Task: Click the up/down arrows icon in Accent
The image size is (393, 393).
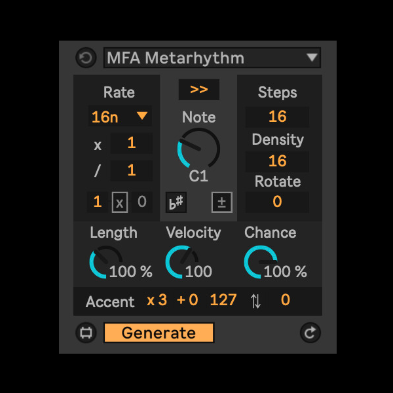Action: 255,301
